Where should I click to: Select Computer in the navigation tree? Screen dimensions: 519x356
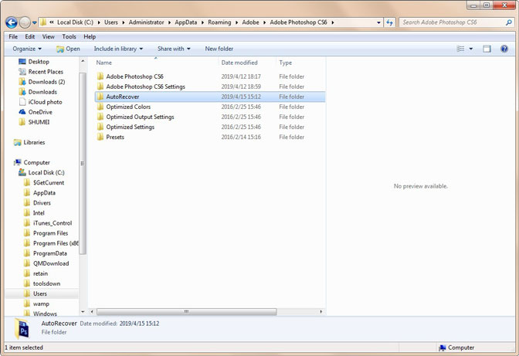pyautogui.click(x=36, y=162)
